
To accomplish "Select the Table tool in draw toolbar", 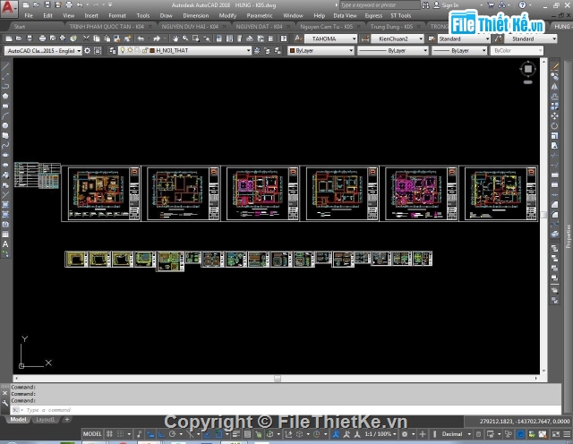I will pyautogui.click(x=5, y=235).
